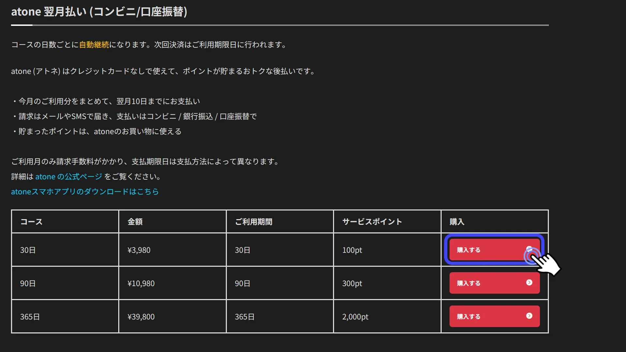Select the ¥39,800 price cell
626x352 pixels.
pos(141,317)
